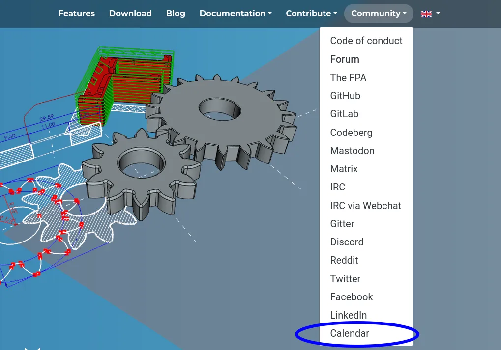The width and height of the screenshot is (501, 350).
Task: Visit the GitHub community link
Action: 345,96
